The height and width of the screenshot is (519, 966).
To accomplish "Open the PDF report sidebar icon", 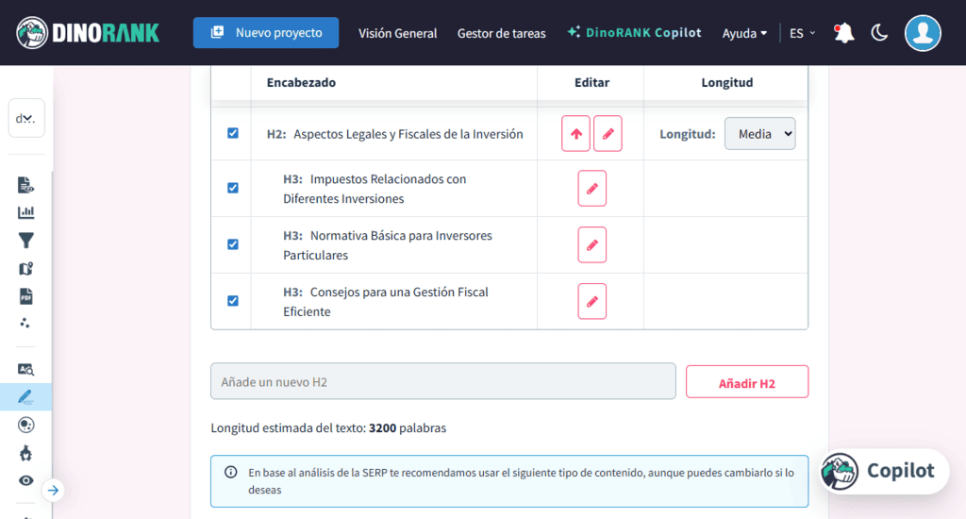I will [25, 296].
